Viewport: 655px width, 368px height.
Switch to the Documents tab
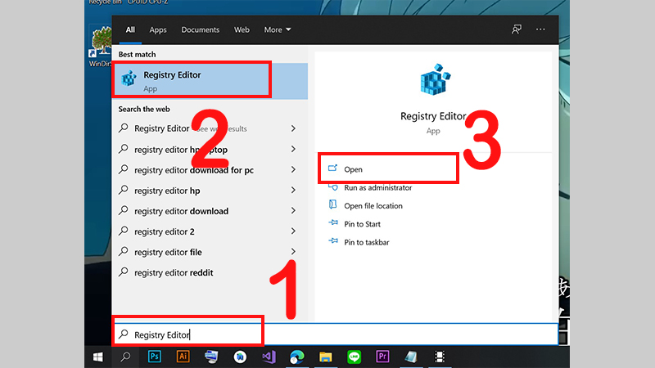pos(200,29)
